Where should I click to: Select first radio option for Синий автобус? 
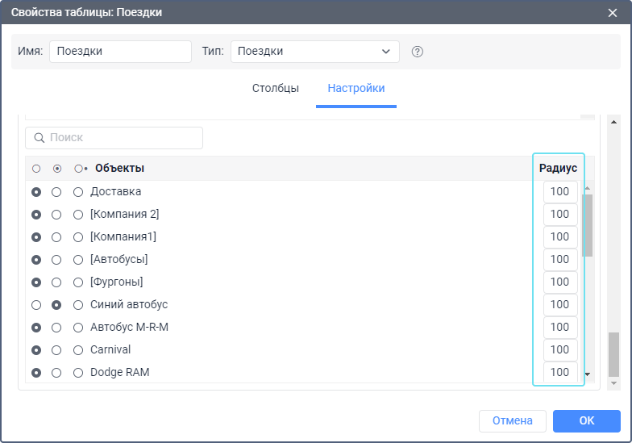point(36,305)
